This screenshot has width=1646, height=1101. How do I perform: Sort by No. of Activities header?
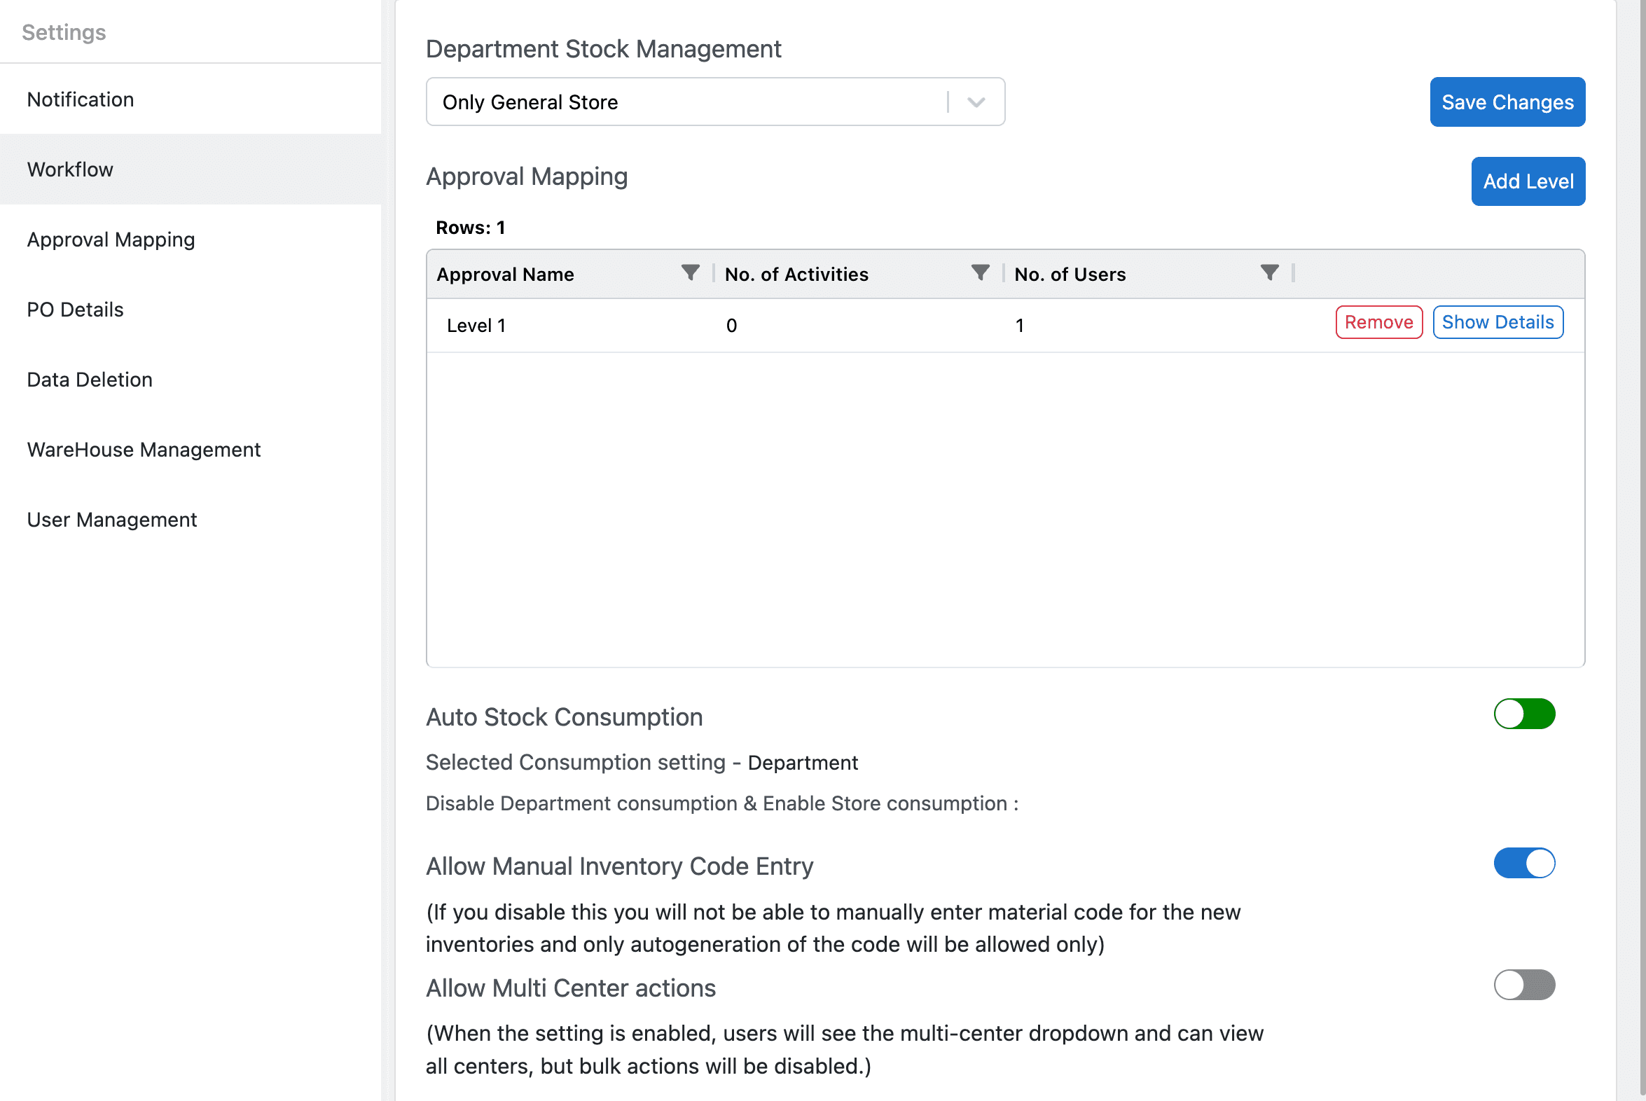click(796, 275)
